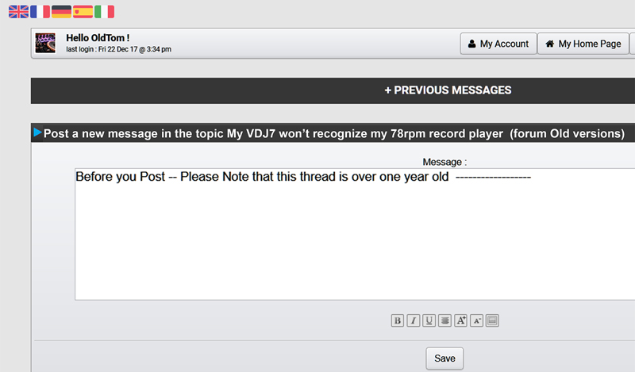Select the German flag language

point(61,12)
